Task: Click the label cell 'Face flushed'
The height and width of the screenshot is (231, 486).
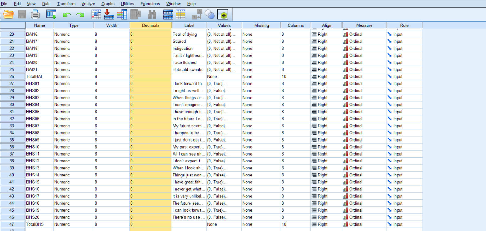Action: pyautogui.click(x=189, y=62)
